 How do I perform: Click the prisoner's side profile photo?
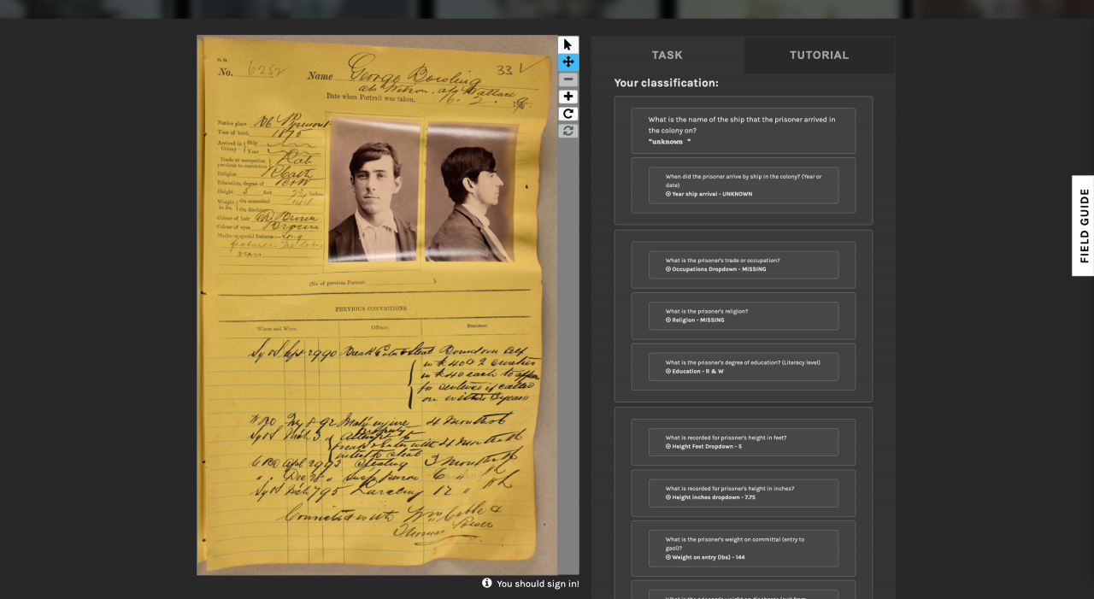click(471, 192)
